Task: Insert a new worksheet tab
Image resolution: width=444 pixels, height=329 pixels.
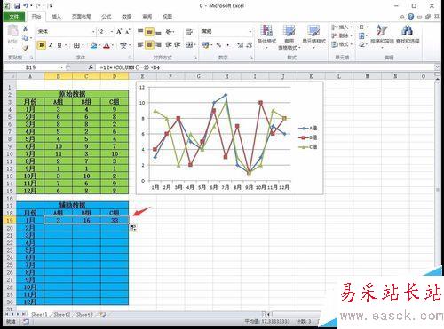Action: point(103,315)
